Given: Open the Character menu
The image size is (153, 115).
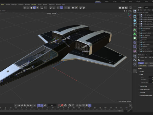Looking at the screenshot, I should [x=21, y=4].
